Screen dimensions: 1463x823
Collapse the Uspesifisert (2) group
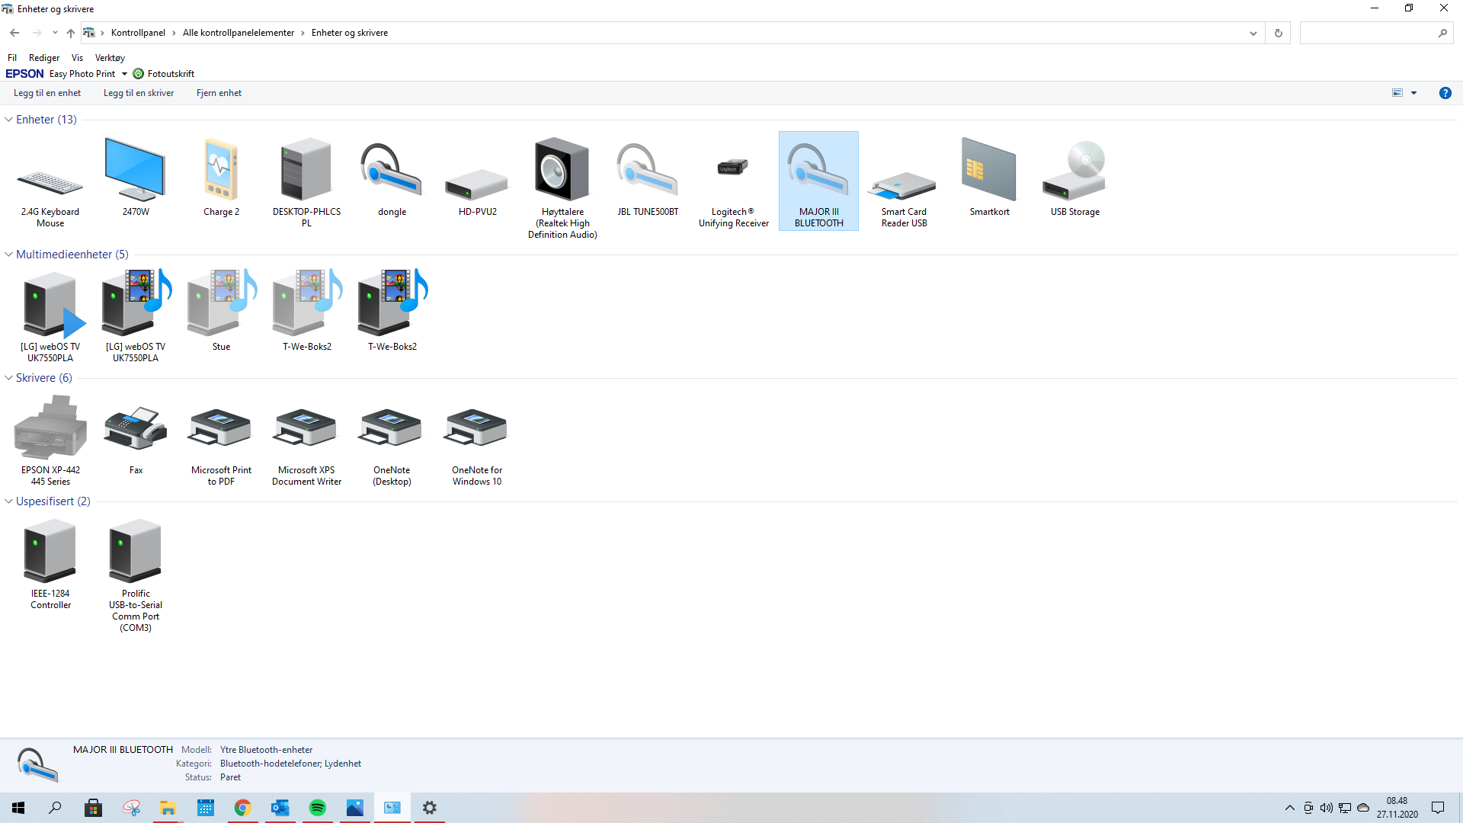[x=8, y=501]
